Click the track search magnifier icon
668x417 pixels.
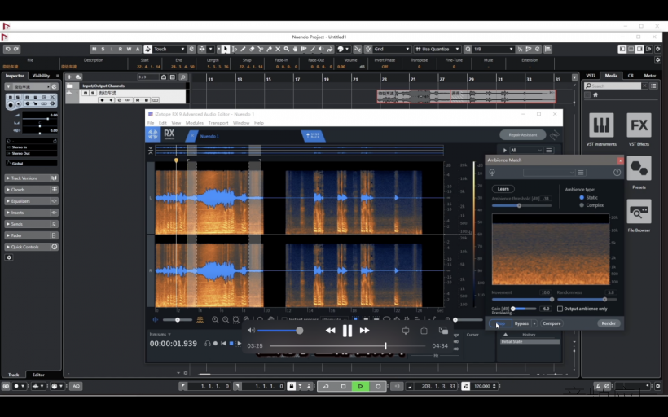(x=182, y=77)
